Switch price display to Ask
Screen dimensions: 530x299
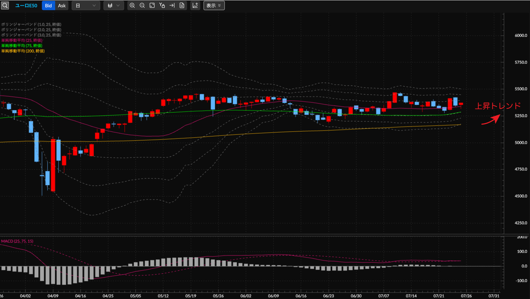(x=62, y=6)
